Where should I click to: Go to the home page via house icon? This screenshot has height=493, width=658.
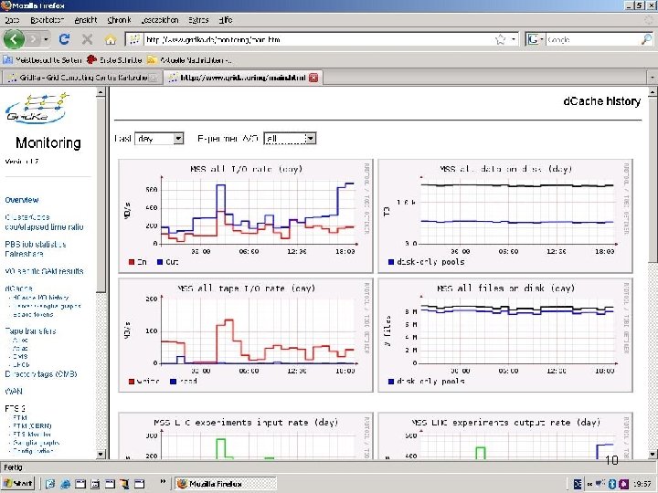(x=111, y=40)
